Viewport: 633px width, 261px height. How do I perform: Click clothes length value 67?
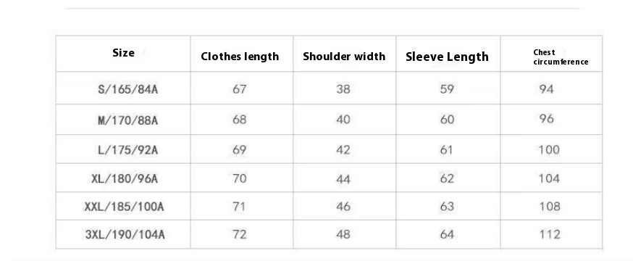pos(240,89)
